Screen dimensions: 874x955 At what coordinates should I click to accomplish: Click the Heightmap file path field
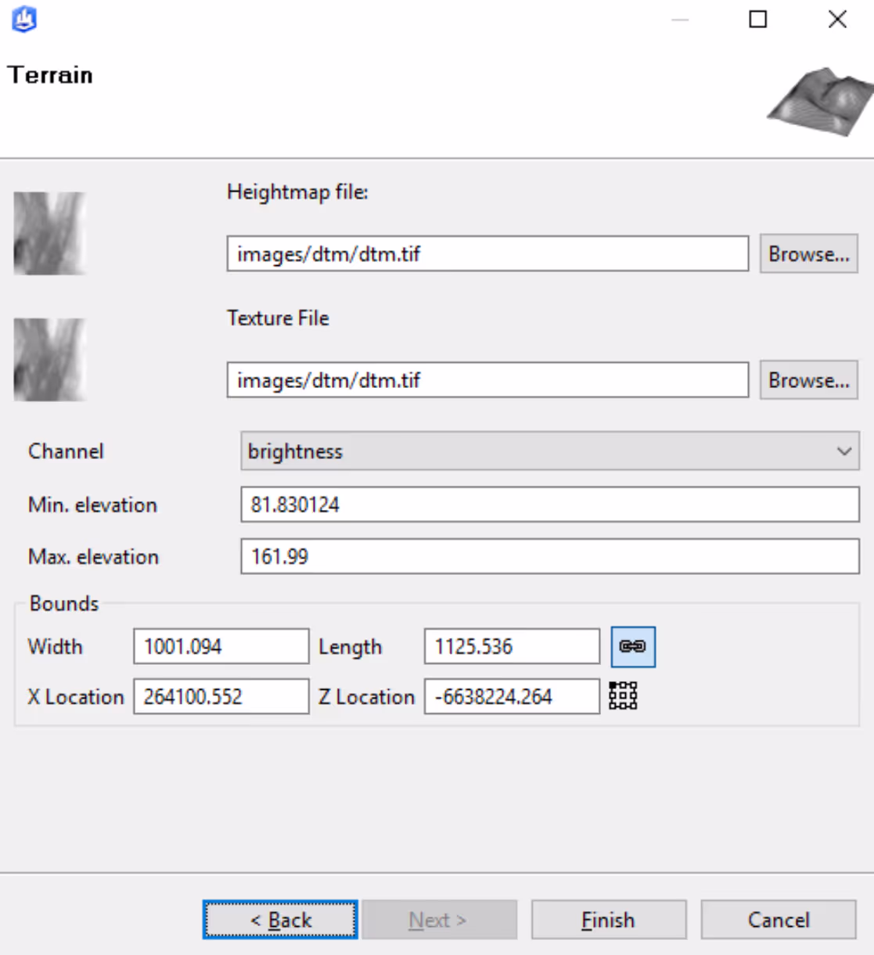point(487,254)
